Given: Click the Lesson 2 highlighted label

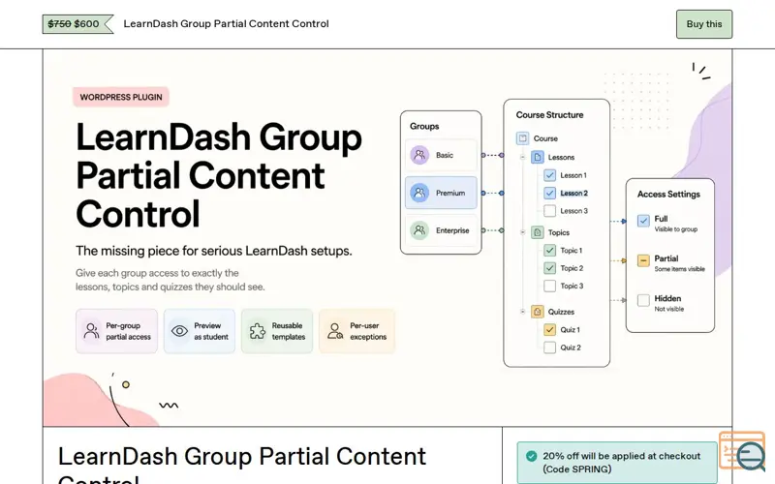Looking at the screenshot, I should click(573, 193).
